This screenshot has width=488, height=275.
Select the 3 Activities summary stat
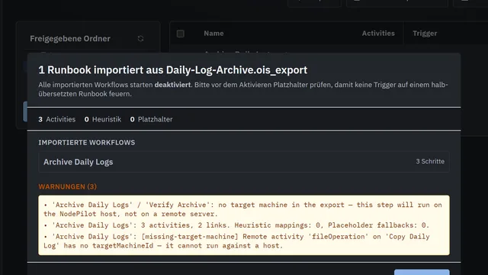[x=57, y=119]
